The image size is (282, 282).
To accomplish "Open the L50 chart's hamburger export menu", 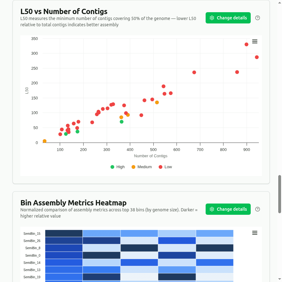I will [x=254, y=41].
